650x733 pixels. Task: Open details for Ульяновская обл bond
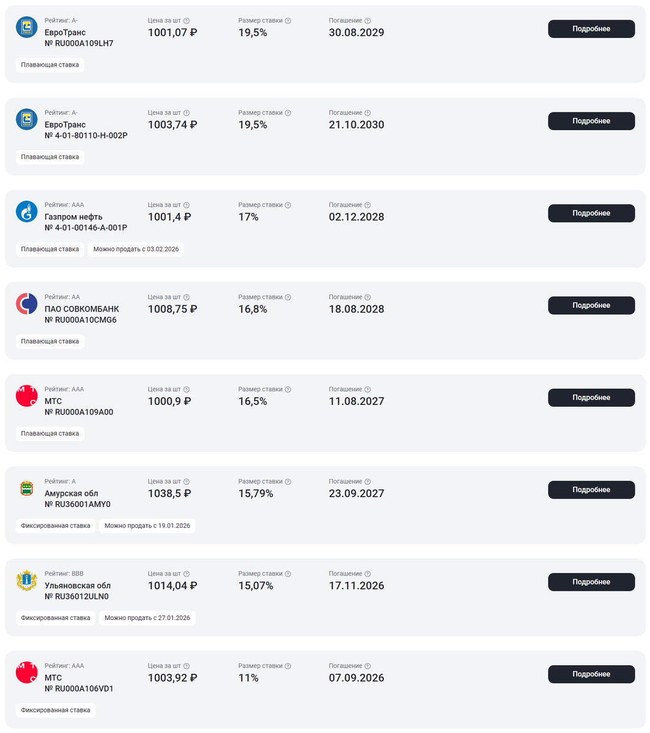pos(591,582)
